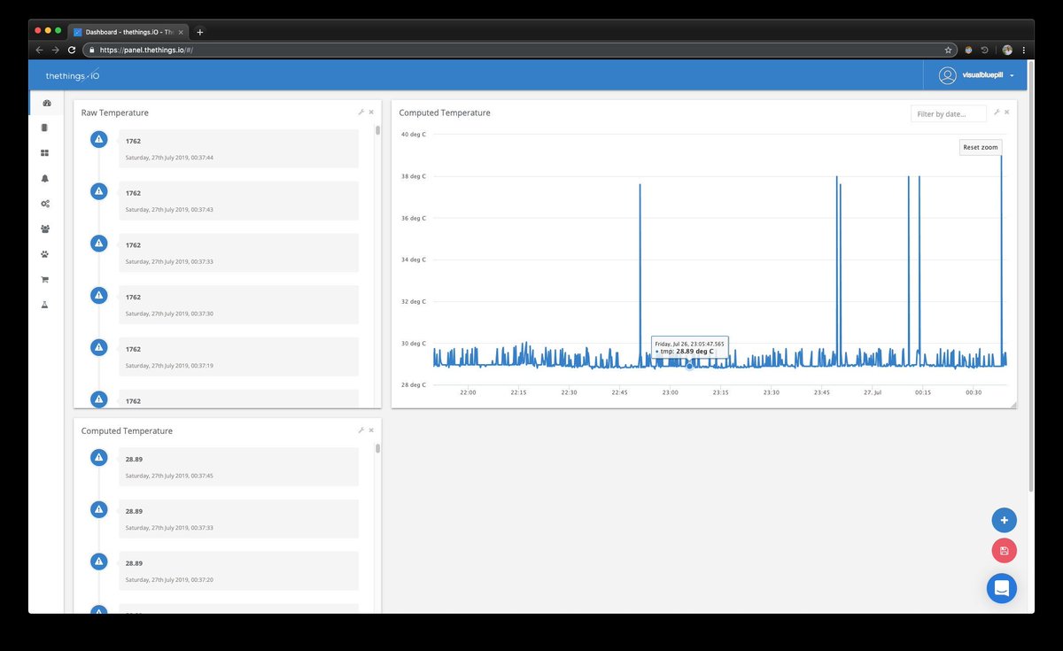Open the Chrome three-dot menu

tap(1023, 50)
